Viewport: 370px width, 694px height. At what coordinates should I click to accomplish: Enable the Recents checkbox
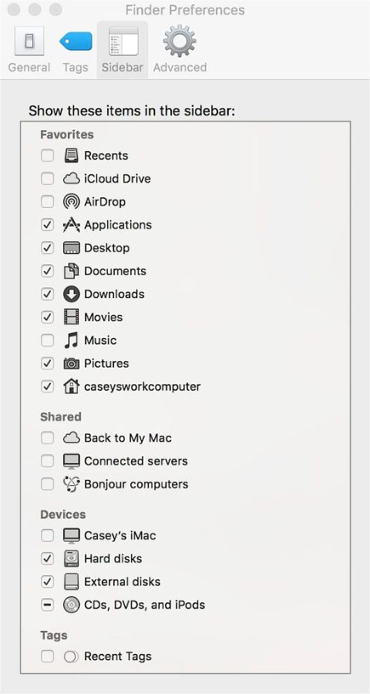tap(48, 156)
